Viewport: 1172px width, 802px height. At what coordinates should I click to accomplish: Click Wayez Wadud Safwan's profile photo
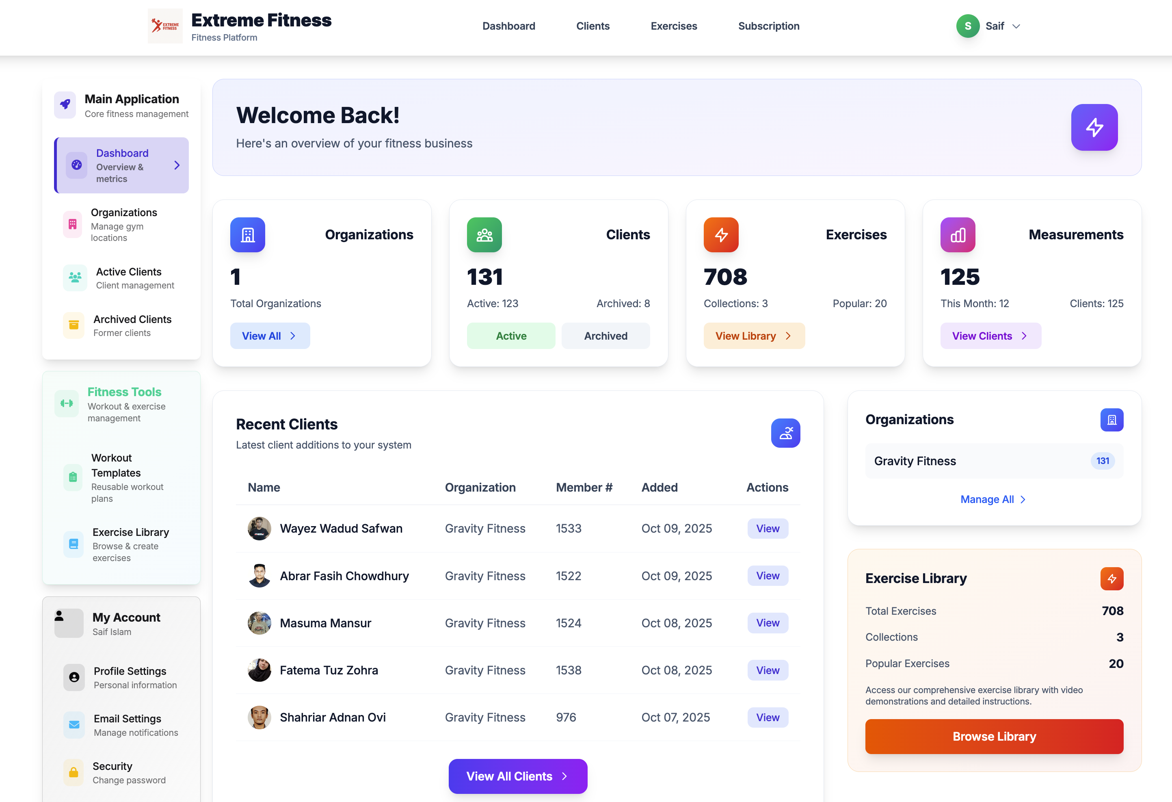(259, 528)
